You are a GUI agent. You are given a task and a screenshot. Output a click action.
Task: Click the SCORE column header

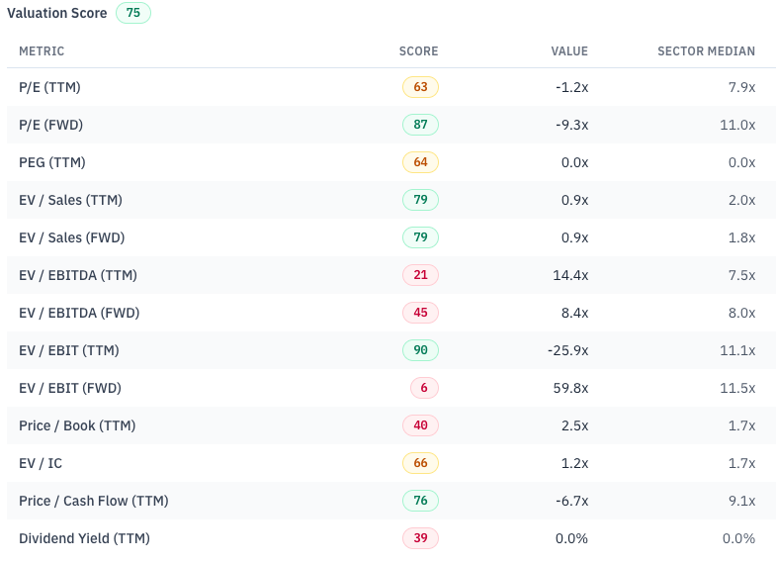pyautogui.click(x=419, y=51)
